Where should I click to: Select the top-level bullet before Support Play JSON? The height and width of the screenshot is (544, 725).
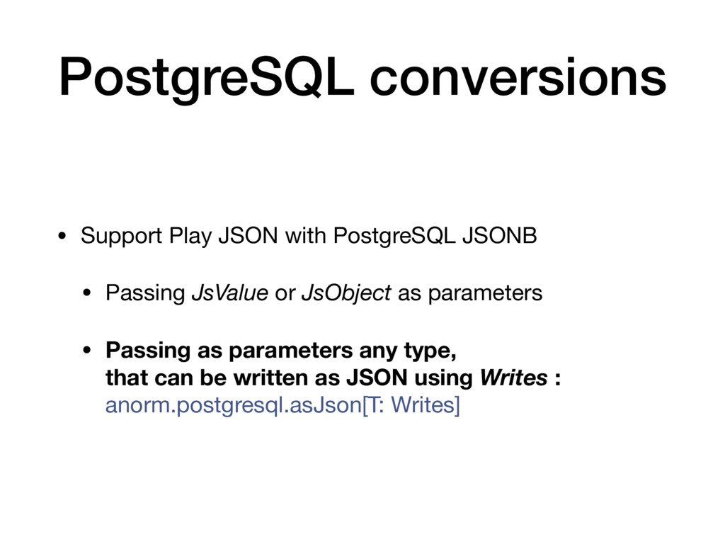(62, 237)
